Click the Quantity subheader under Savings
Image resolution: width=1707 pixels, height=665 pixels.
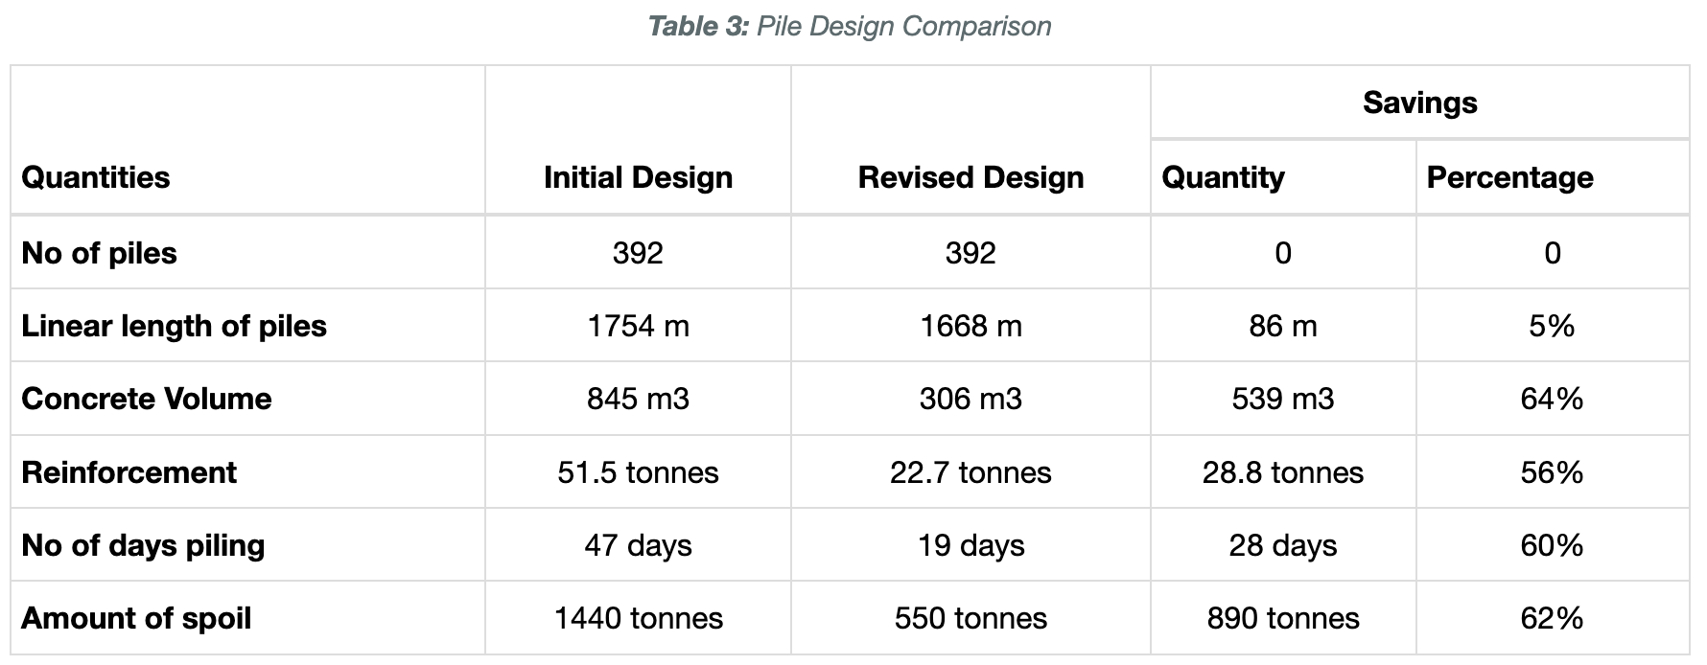click(x=1223, y=177)
